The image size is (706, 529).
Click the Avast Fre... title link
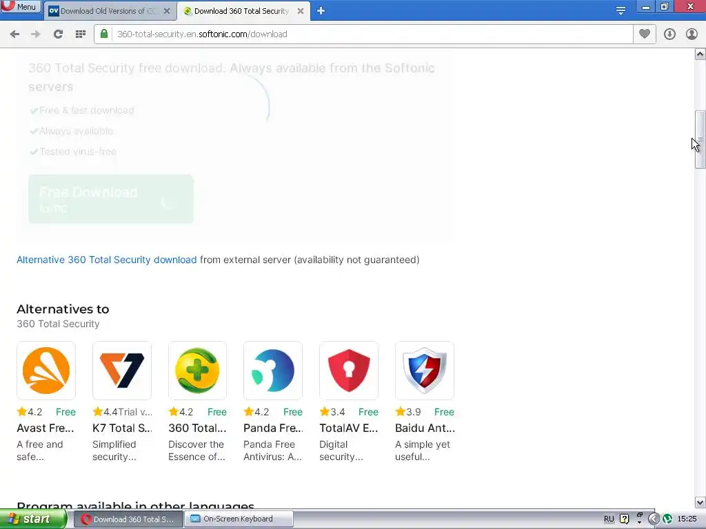tap(45, 428)
